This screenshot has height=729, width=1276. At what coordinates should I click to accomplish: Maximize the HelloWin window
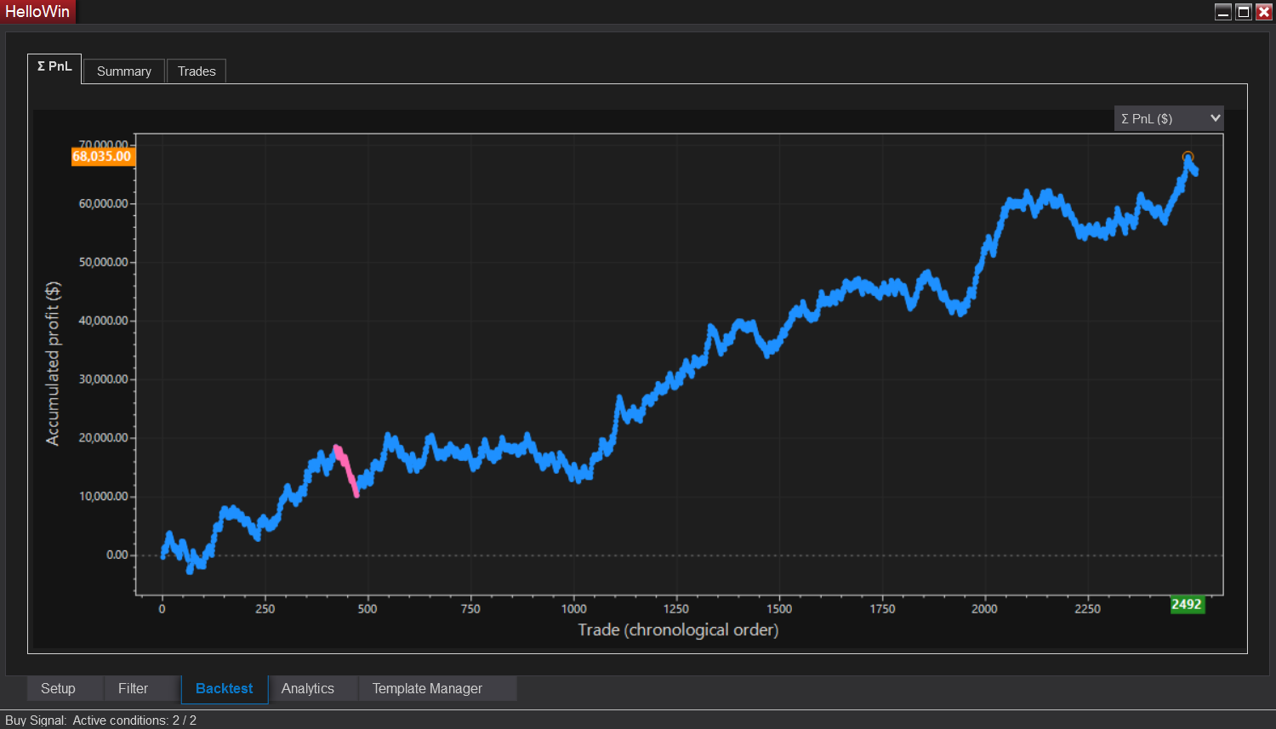coord(1244,12)
